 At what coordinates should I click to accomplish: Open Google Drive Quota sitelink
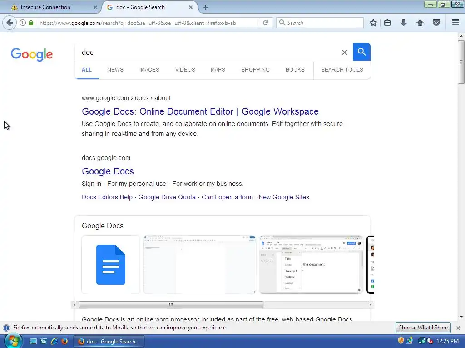(x=167, y=198)
